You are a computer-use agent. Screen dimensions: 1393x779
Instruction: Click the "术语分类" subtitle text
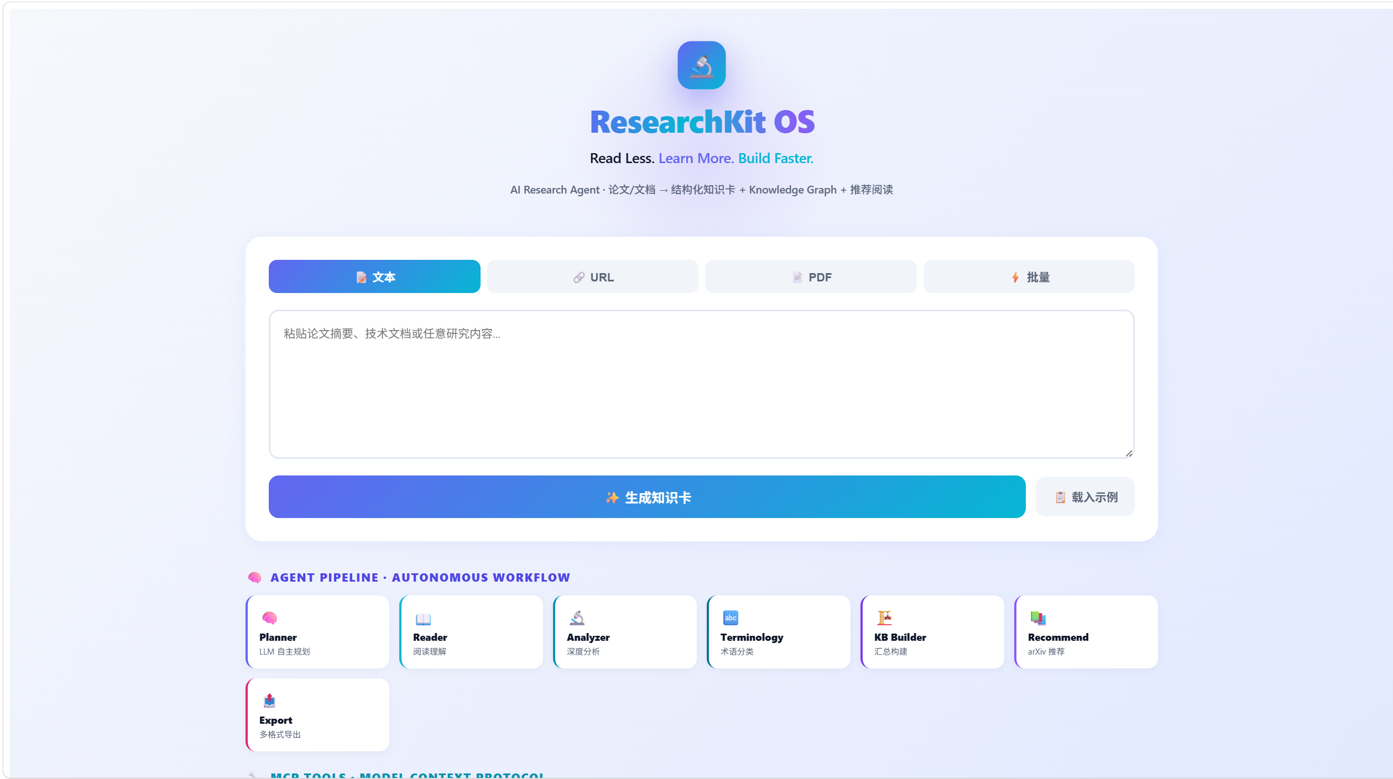pyautogui.click(x=737, y=651)
